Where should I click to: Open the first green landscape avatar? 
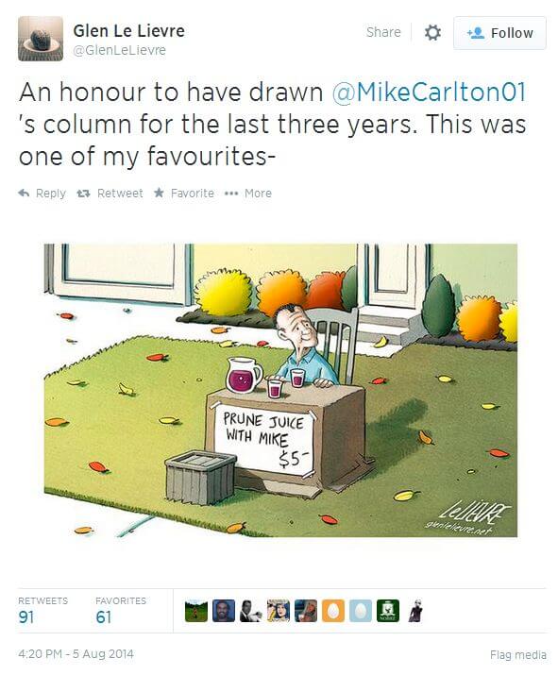tap(196, 611)
